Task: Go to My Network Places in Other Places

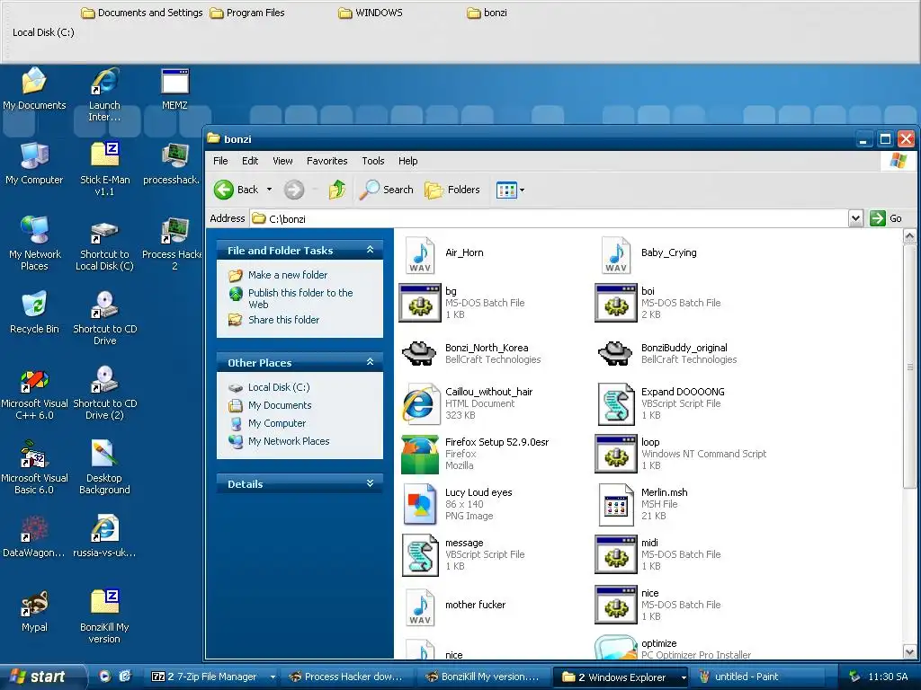Action: 289,441
